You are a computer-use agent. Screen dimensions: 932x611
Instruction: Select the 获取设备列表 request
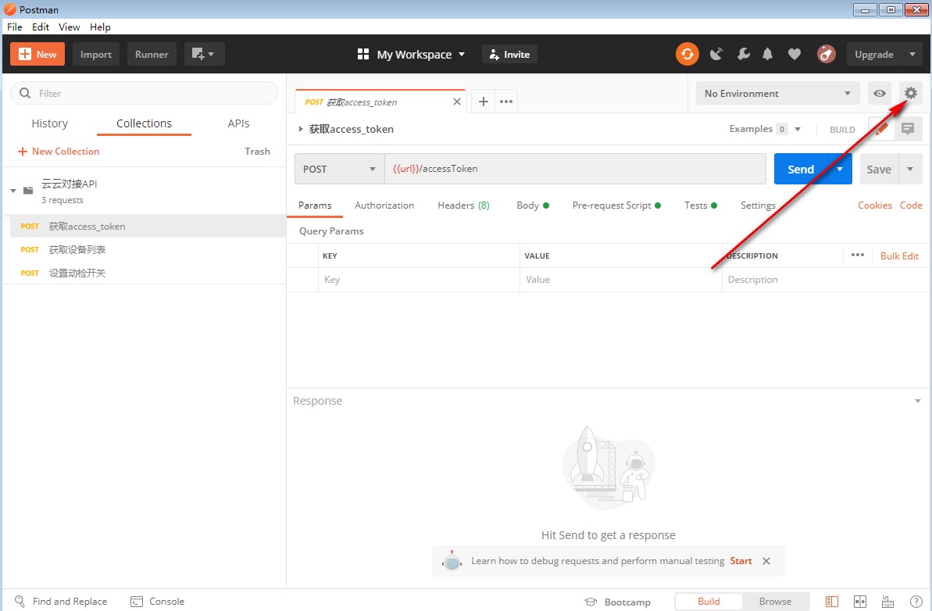pyautogui.click(x=77, y=250)
